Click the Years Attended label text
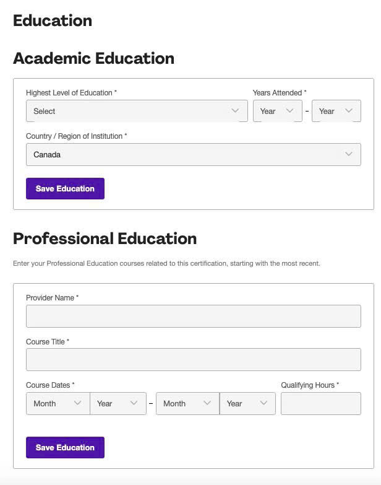This screenshot has width=381, height=485. point(279,93)
